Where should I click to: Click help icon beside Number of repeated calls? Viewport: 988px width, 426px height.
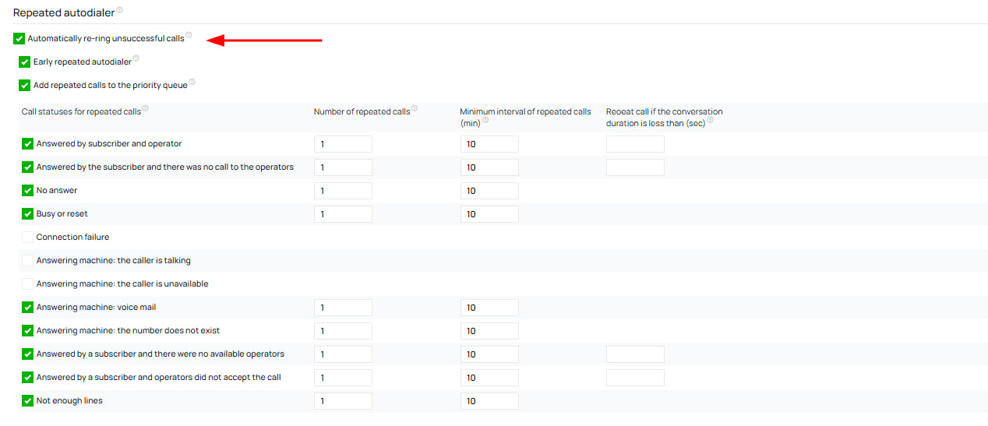(415, 108)
